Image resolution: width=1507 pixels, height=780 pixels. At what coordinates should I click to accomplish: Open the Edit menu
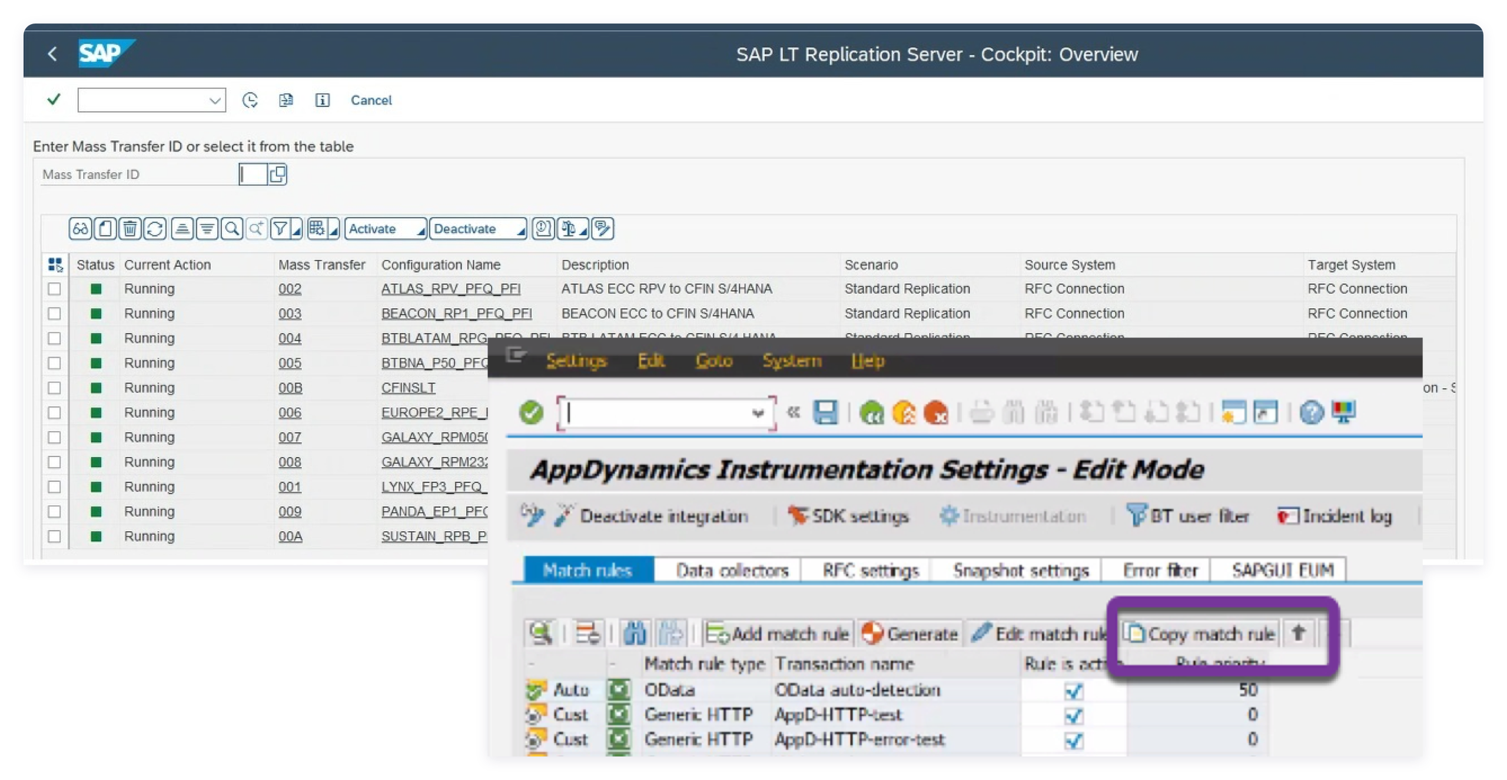coord(651,360)
